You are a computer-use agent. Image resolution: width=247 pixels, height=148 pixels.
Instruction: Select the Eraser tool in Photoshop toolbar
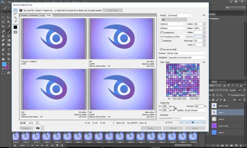click(3, 40)
